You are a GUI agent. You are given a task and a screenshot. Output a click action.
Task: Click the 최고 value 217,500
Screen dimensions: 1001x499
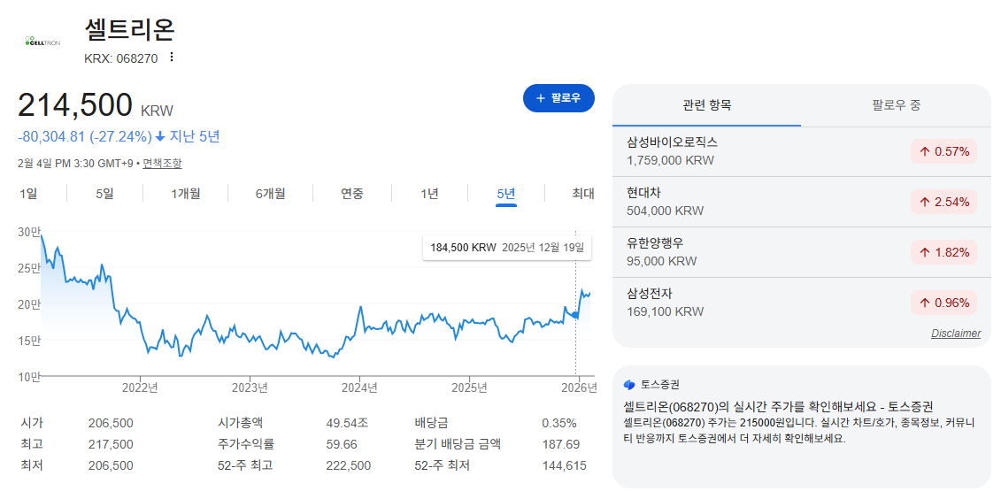(x=112, y=445)
